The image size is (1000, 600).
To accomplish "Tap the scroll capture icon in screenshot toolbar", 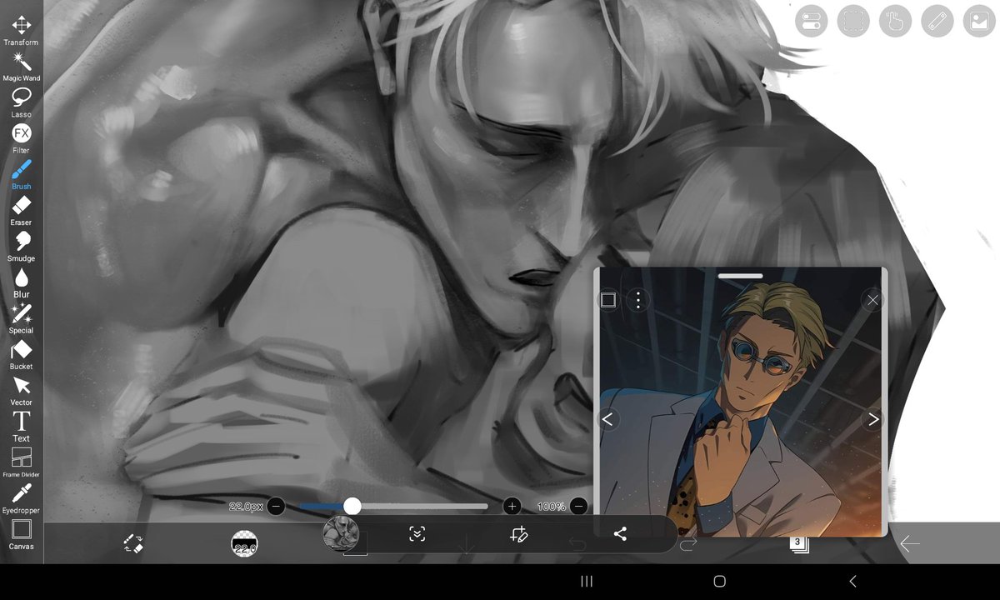I will point(417,534).
